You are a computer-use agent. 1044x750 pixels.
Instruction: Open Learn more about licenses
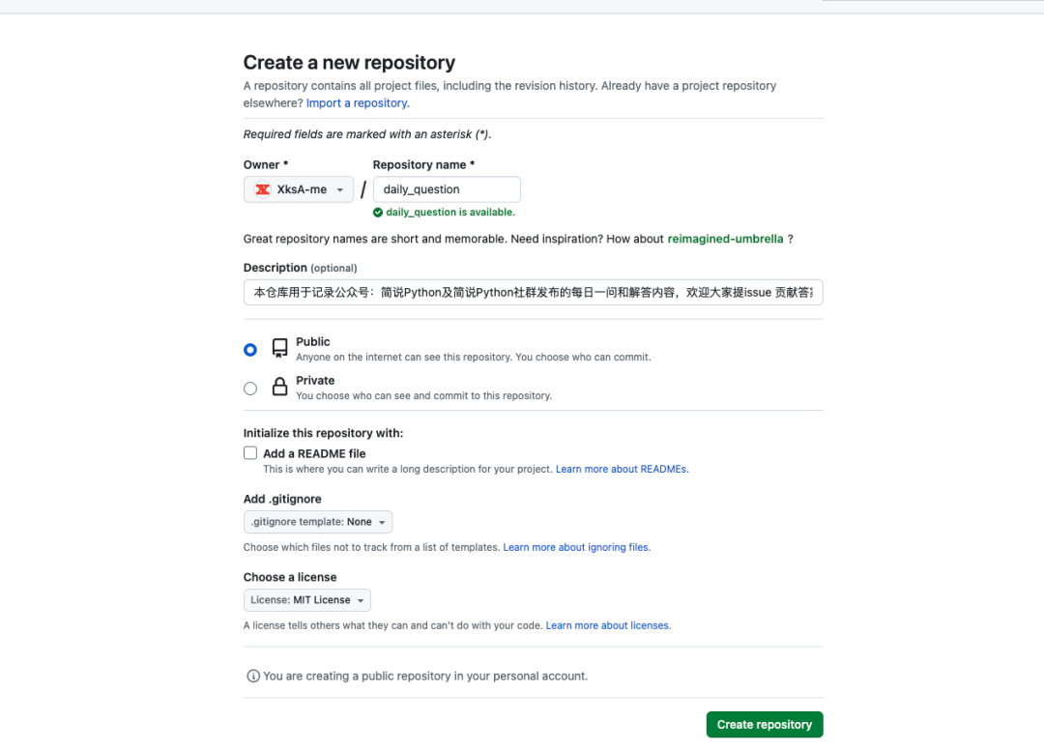607,625
